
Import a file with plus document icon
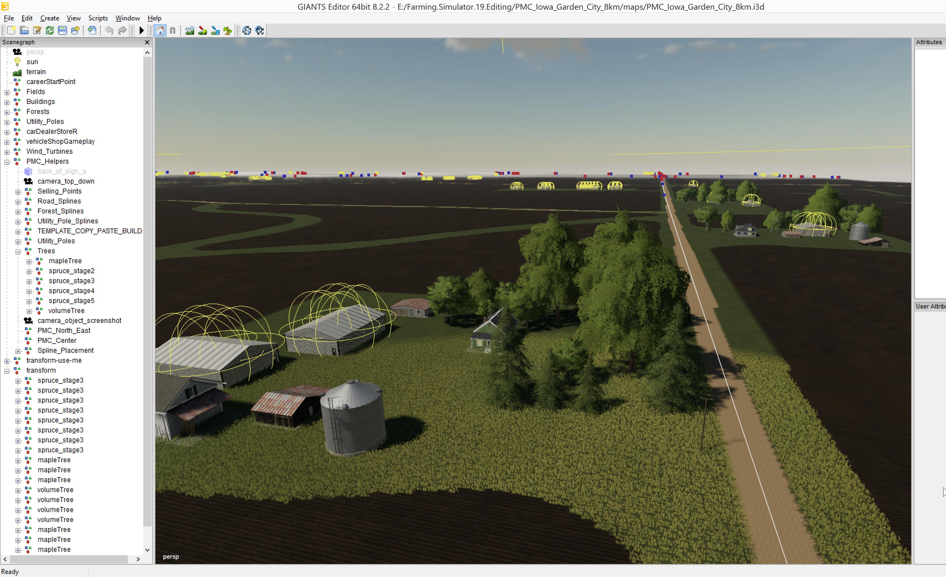(x=92, y=31)
